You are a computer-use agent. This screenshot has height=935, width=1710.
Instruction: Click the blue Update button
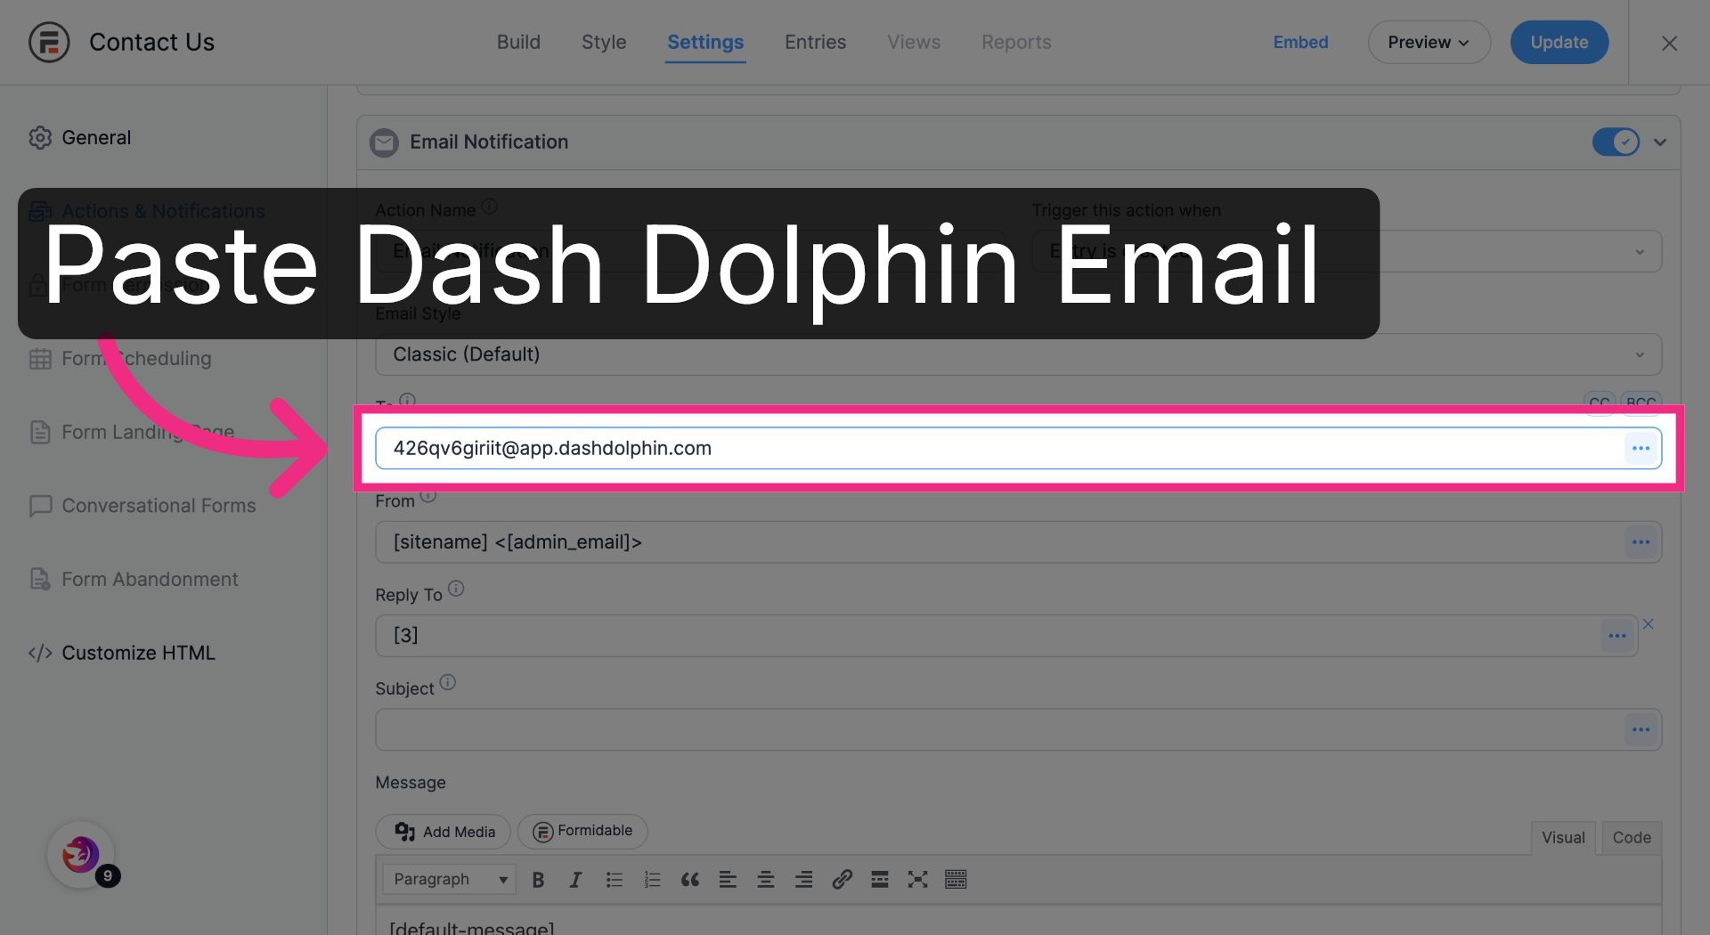point(1559,42)
